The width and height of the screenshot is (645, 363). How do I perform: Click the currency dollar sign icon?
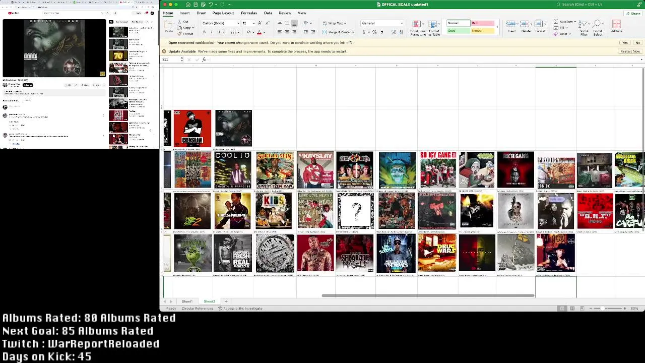point(364,32)
